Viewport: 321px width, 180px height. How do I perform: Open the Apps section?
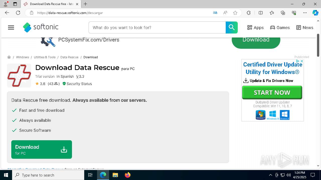[255, 27]
